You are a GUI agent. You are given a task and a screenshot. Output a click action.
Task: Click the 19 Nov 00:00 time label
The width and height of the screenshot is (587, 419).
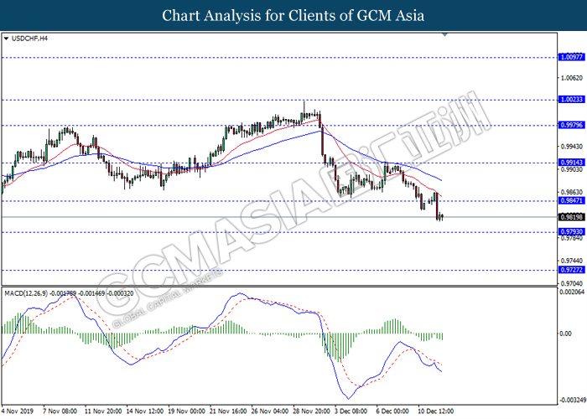(x=187, y=411)
